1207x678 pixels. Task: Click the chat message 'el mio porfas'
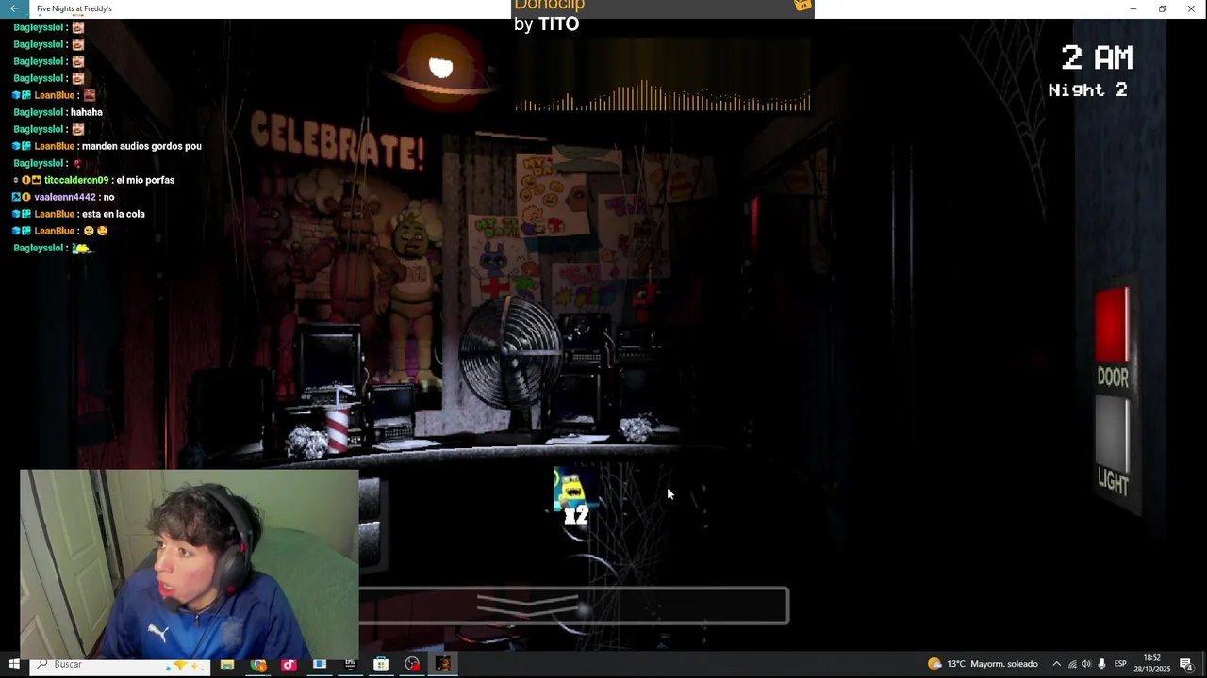pyautogui.click(x=145, y=180)
